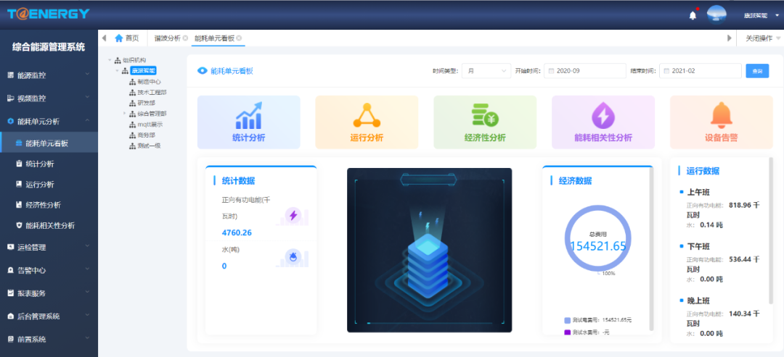The image size is (784, 357).
Task: Select 技术工程部 in the organization tree
Action: (x=152, y=92)
